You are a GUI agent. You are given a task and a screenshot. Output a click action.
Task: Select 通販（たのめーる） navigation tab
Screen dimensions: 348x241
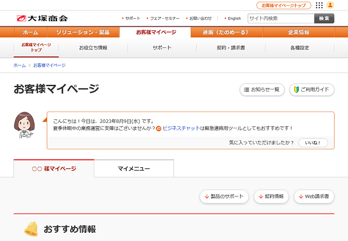point(227,32)
